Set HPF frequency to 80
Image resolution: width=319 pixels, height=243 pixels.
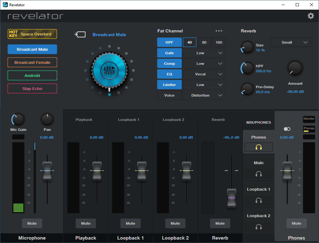pos(204,42)
